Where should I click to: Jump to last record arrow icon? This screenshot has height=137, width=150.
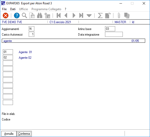(x=81, y=16)
